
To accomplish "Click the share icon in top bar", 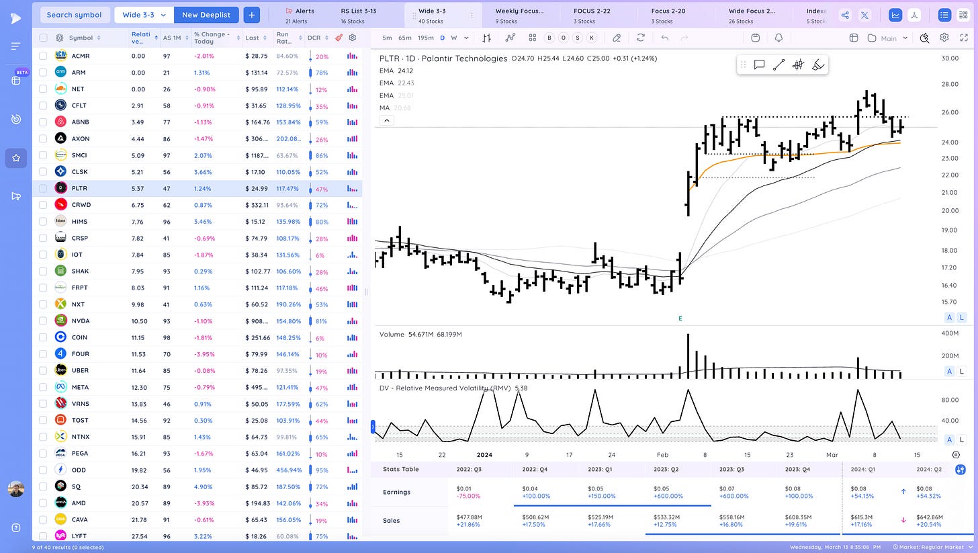I will click(845, 15).
